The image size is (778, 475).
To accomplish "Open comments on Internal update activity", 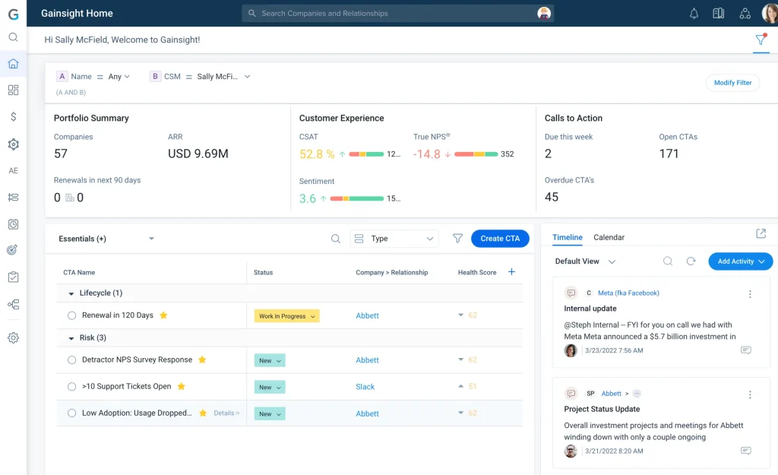I will [x=746, y=350].
